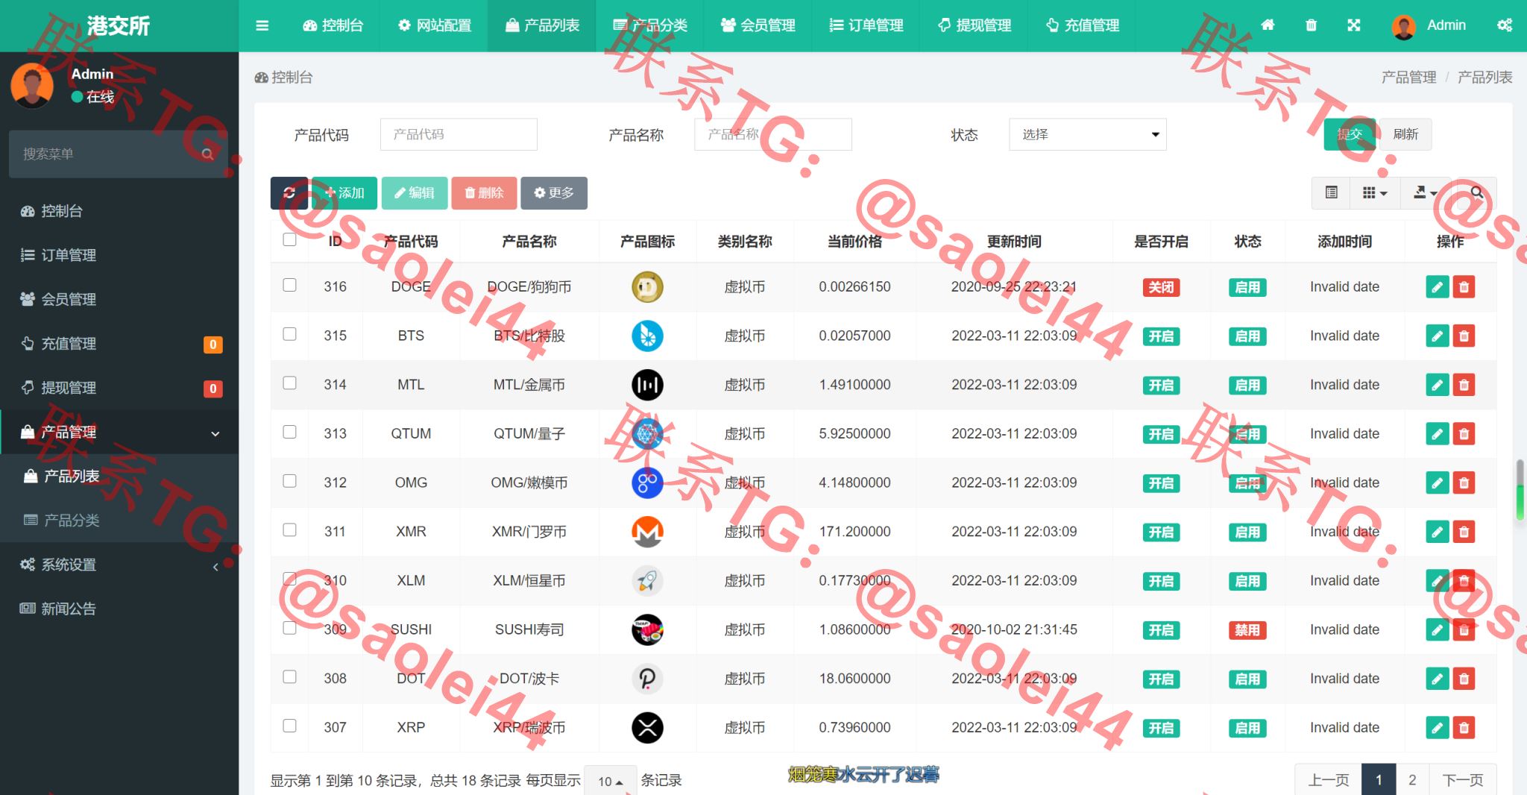Open the page size dropdown showing 10
The image size is (1527, 795).
pyautogui.click(x=610, y=781)
